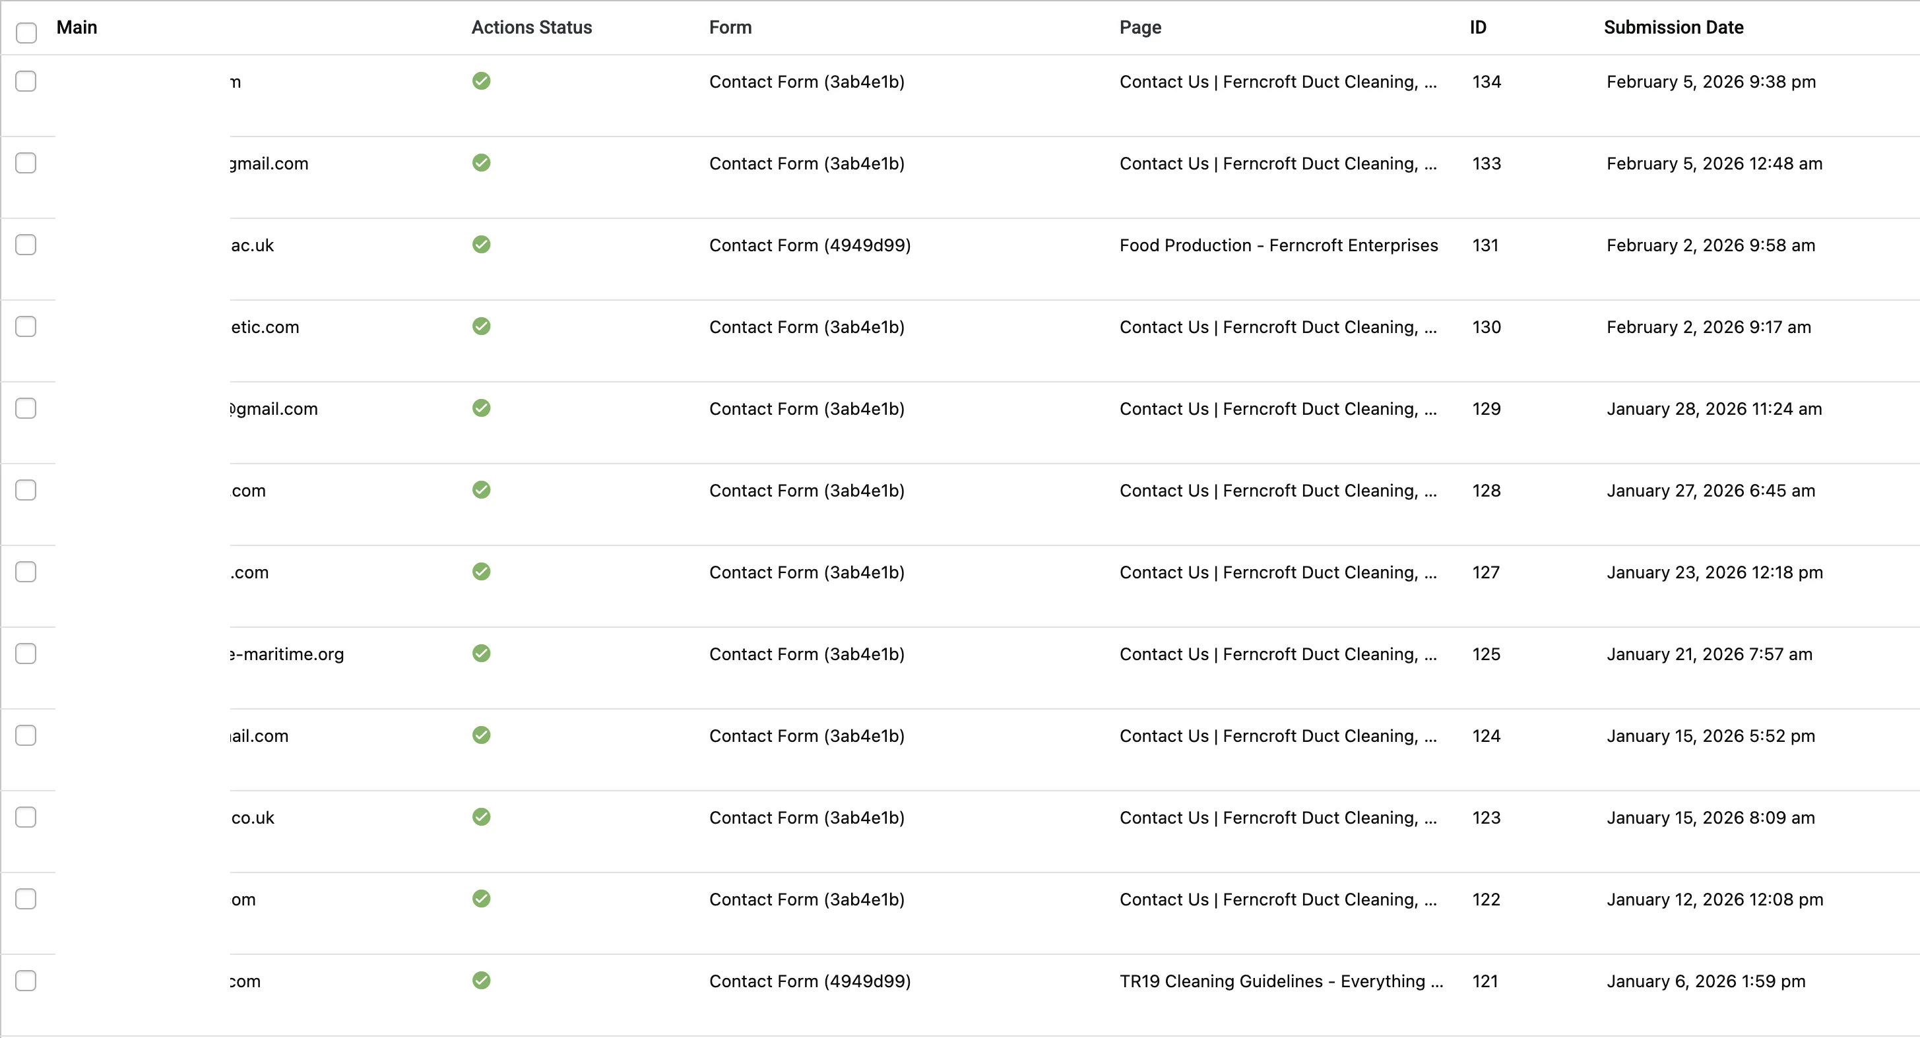Click the success checkmark icon for entry 128
Screen dimensions: 1920x1038
click(x=481, y=489)
